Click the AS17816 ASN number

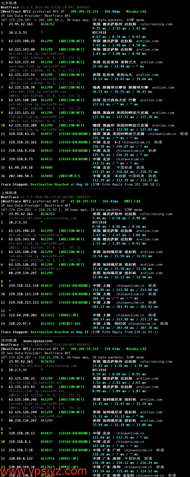[x=48, y=459]
